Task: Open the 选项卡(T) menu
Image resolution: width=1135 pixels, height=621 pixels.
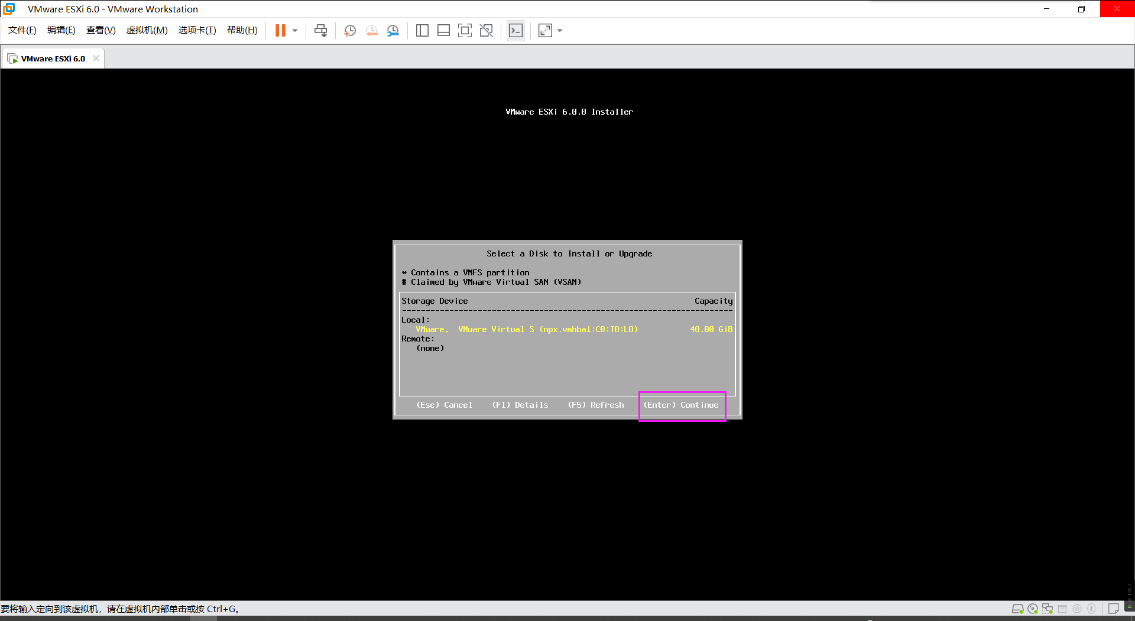Action: (x=197, y=30)
